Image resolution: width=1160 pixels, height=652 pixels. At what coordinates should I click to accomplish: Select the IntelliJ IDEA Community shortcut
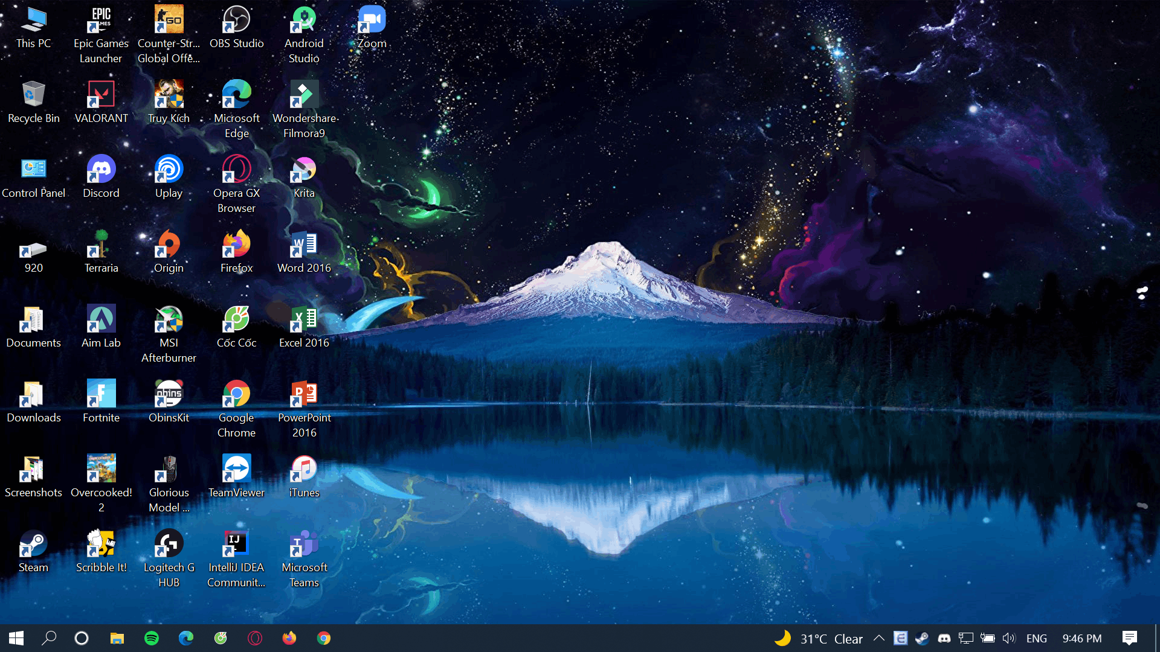(x=236, y=559)
